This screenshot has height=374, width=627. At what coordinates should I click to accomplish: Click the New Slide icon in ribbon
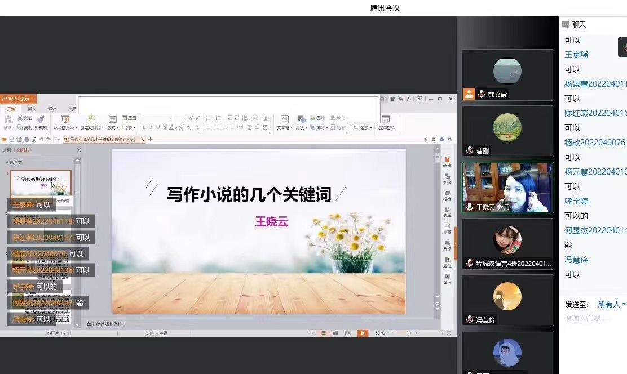pos(92,120)
